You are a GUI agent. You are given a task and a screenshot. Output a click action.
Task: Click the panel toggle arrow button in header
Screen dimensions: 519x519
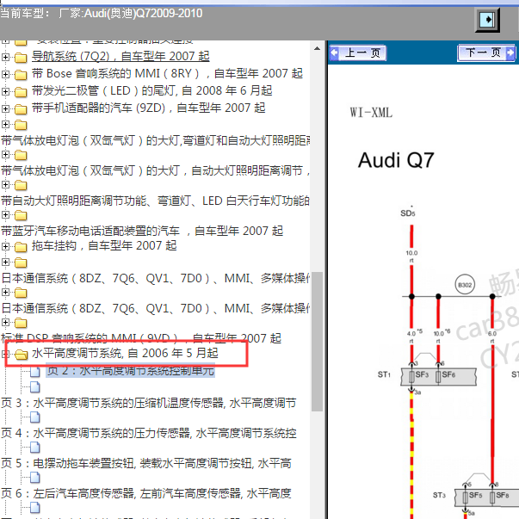pos(487,19)
